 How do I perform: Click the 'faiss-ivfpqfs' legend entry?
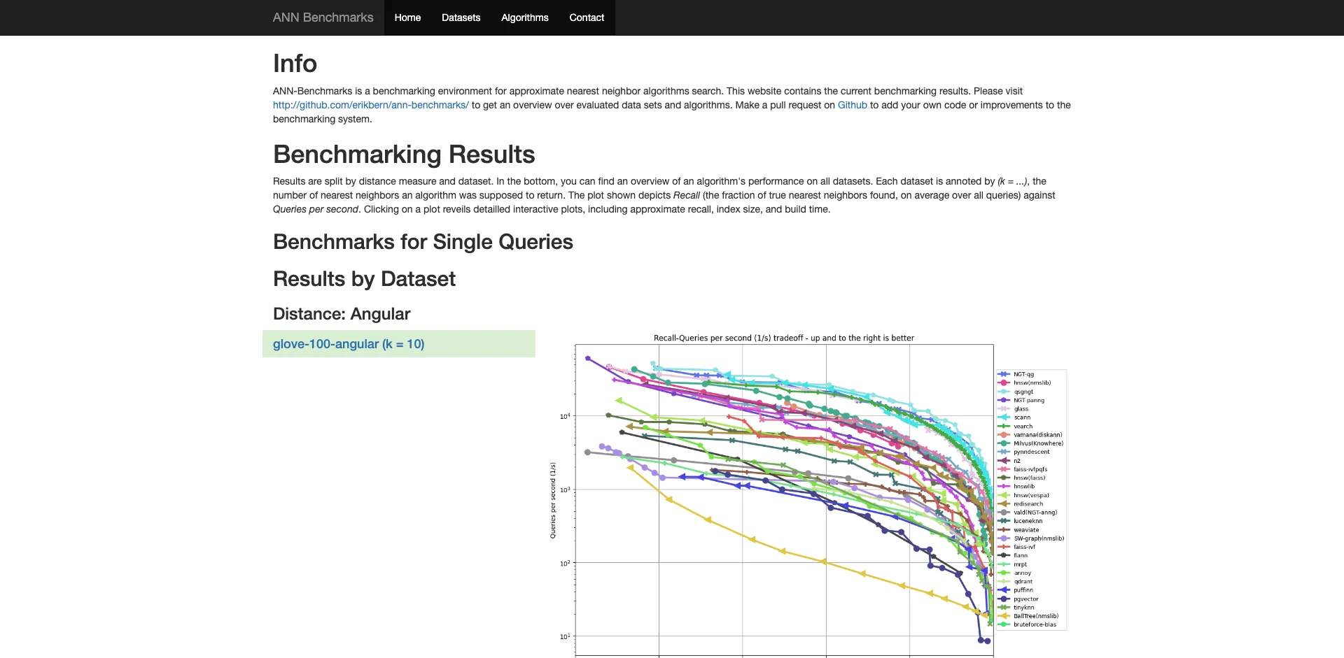click(x=1030, y=469)
